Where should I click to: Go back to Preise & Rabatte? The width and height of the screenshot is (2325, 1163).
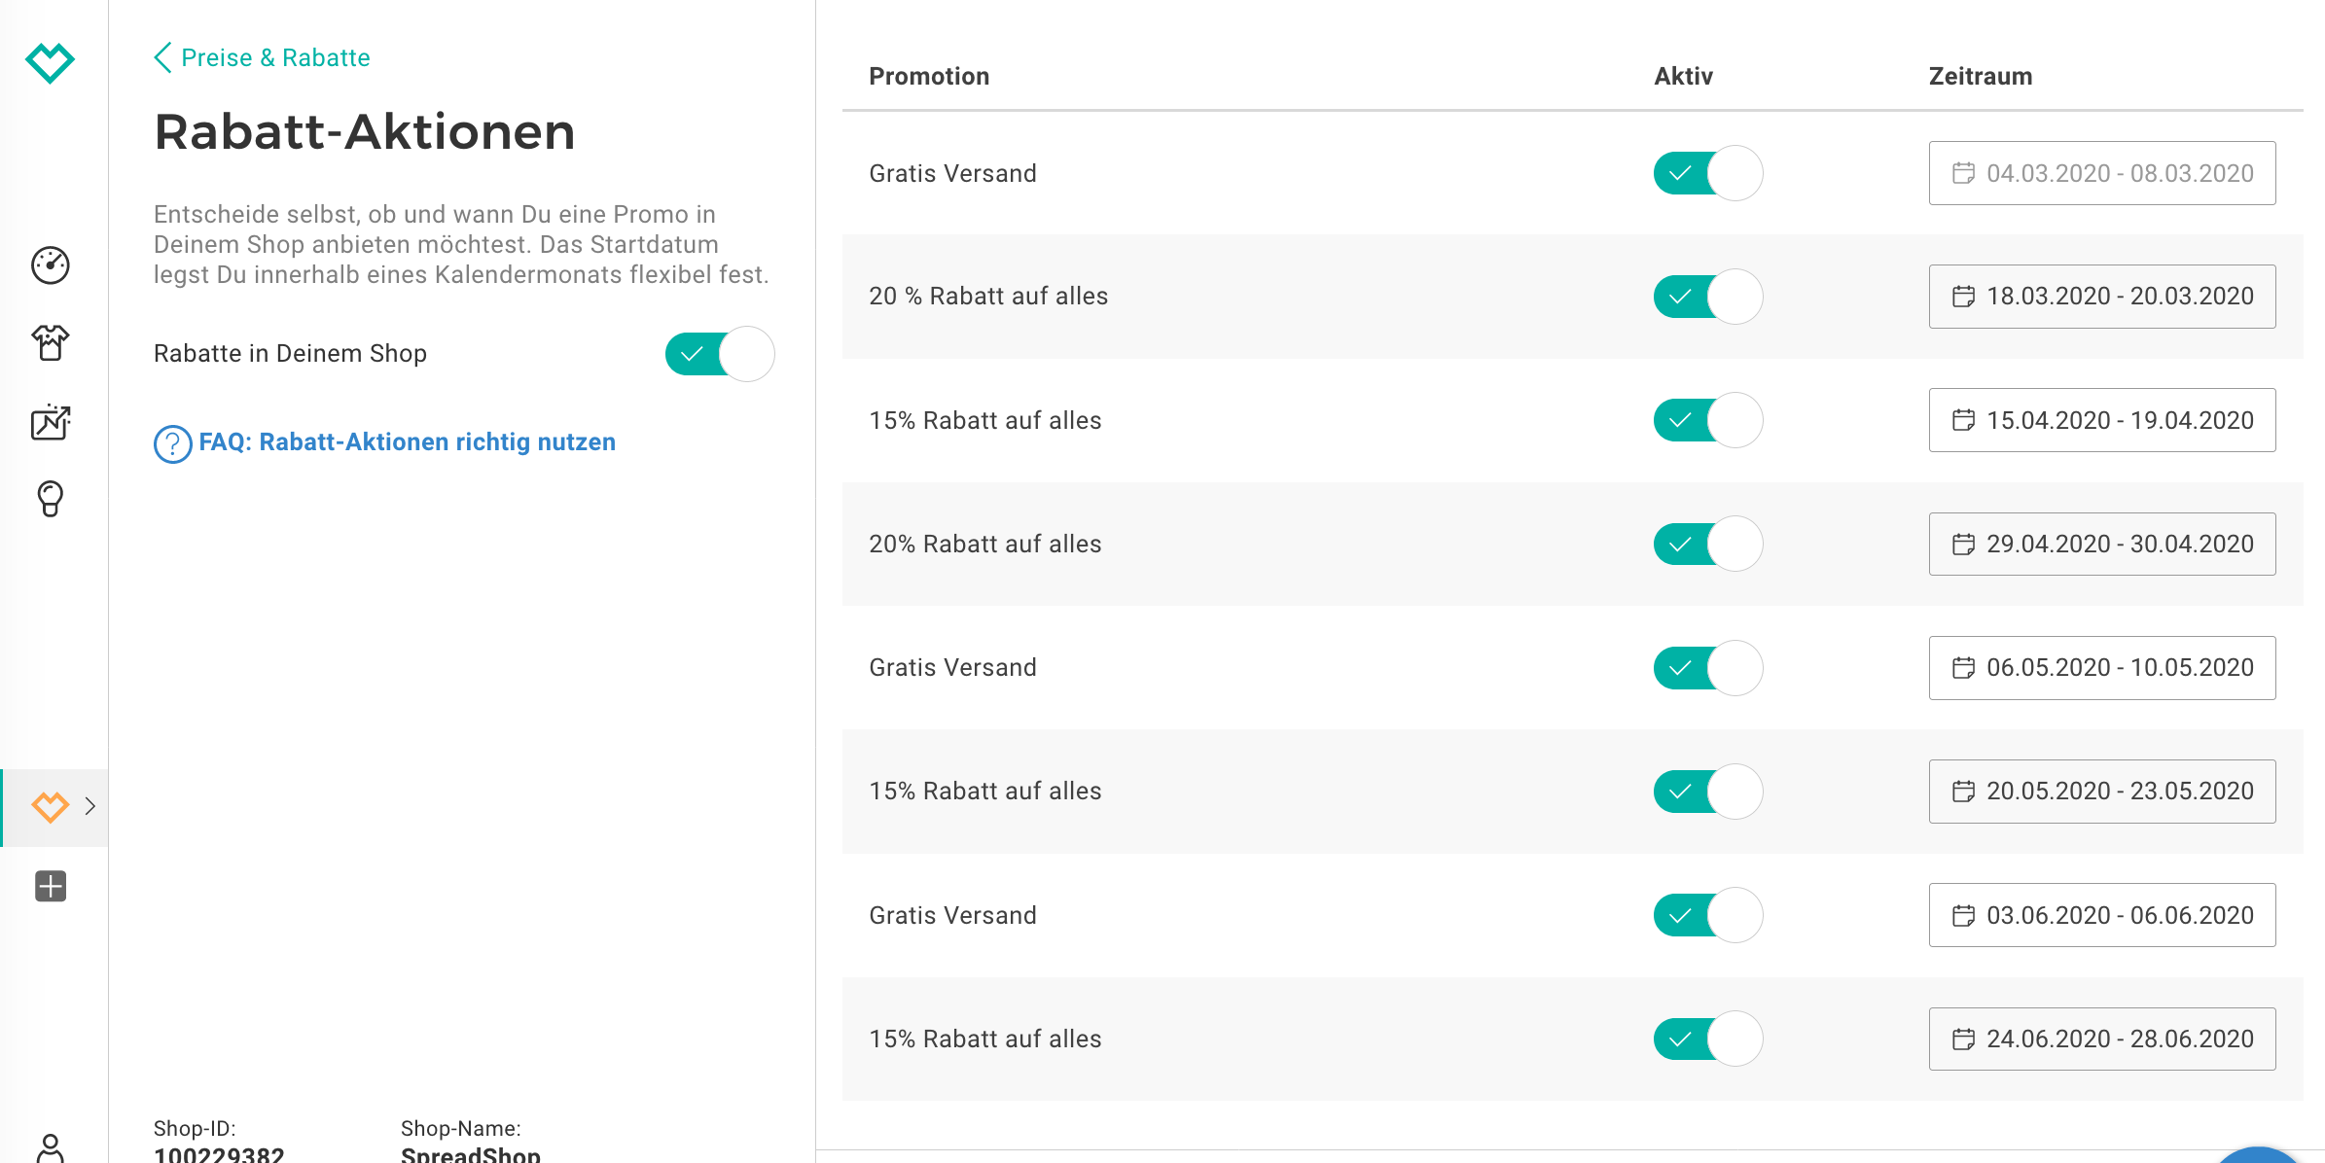tap(263, 57)
